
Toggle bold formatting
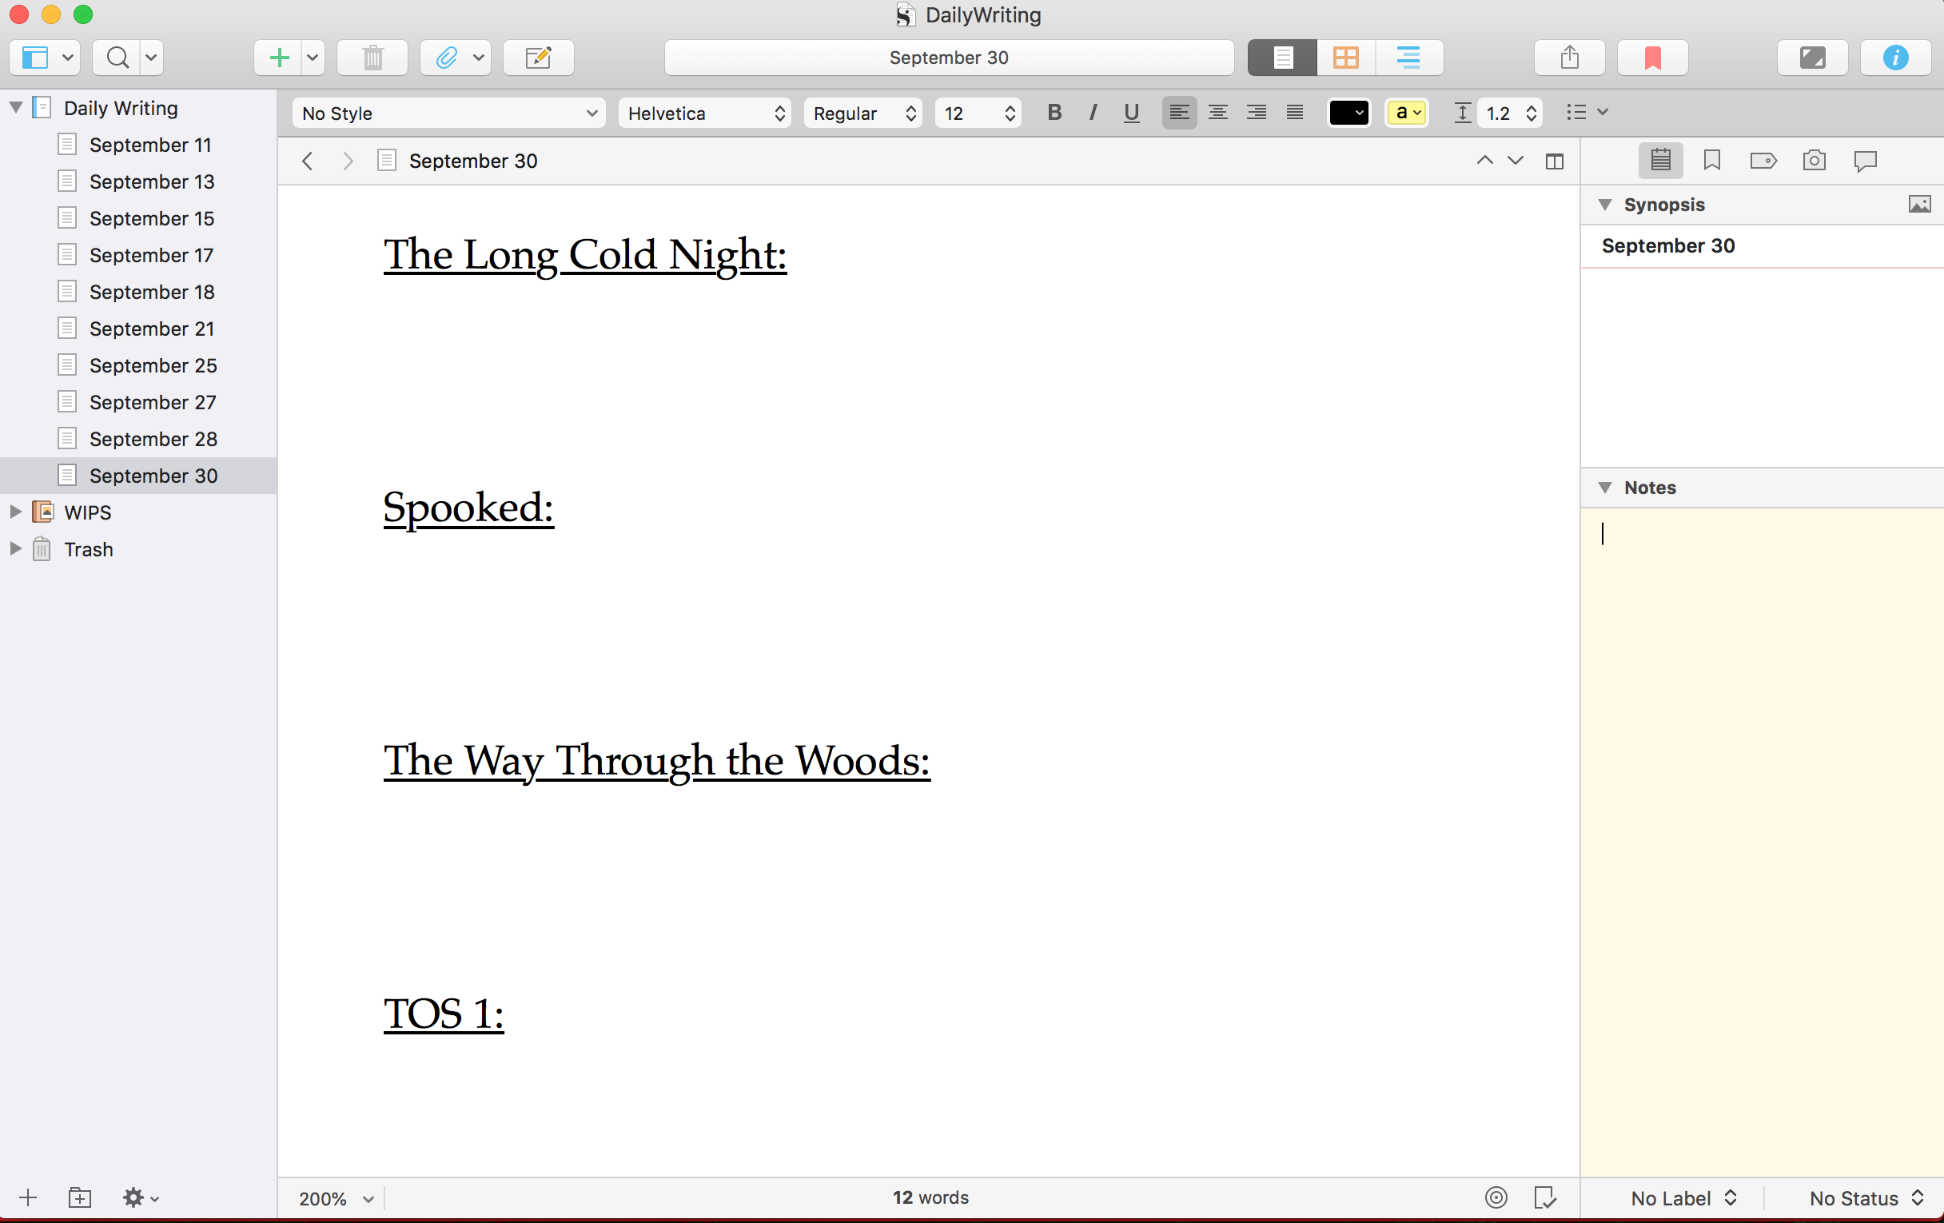(1054, 112)
